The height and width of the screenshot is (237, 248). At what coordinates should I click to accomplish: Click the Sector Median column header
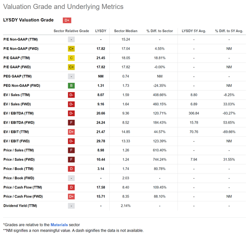point(126,31)
